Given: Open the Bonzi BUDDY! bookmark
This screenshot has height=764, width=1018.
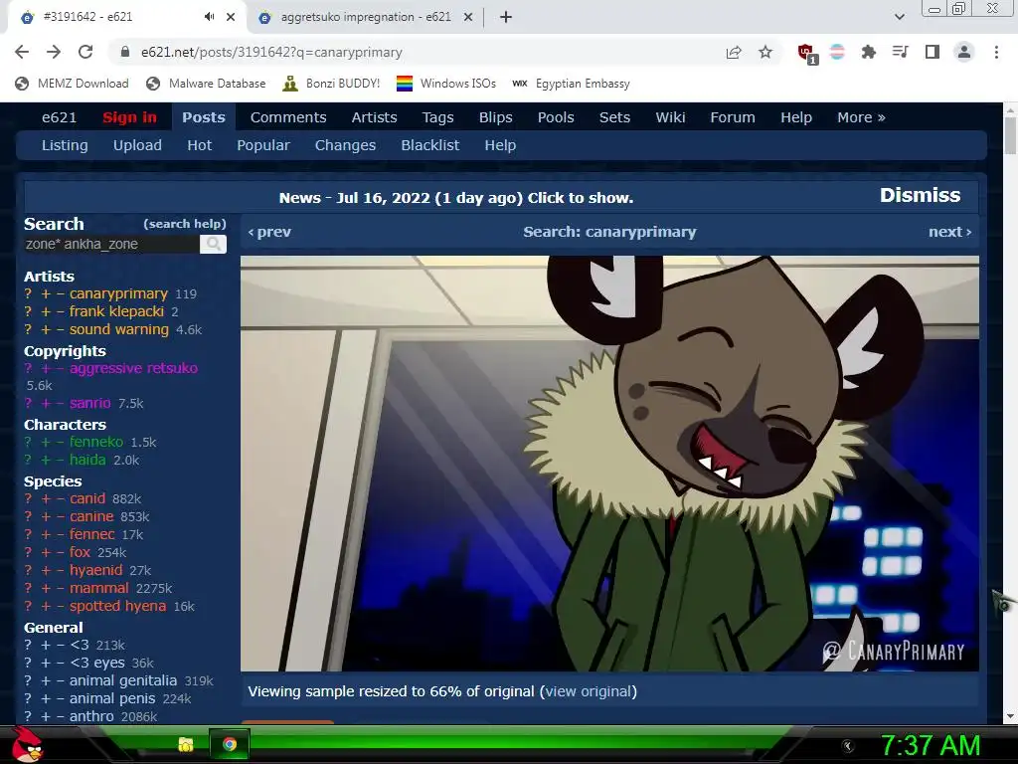Looking at the screenshot, I should (x=332, y=84).
